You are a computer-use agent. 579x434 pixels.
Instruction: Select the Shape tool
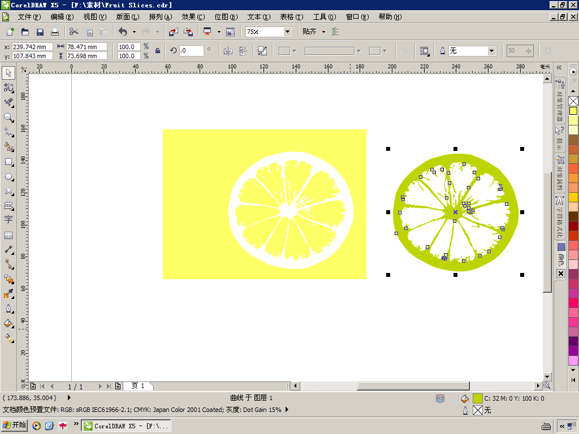[x=8, y=88]
